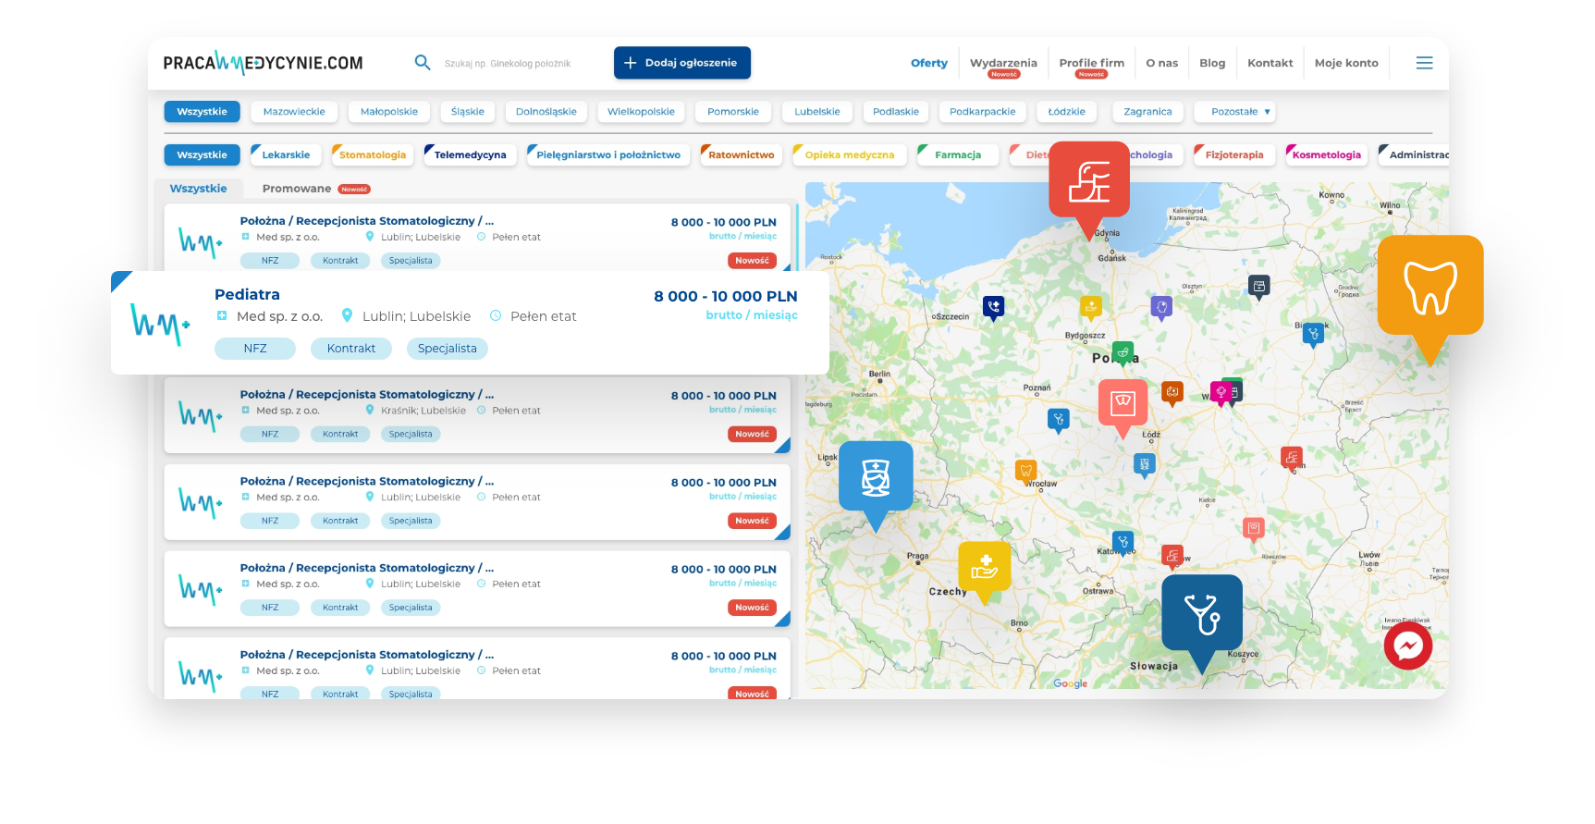This screenshot has height=824, width=1595.
Task: Open the Pediatra job listing
Action: pos(470,323)
